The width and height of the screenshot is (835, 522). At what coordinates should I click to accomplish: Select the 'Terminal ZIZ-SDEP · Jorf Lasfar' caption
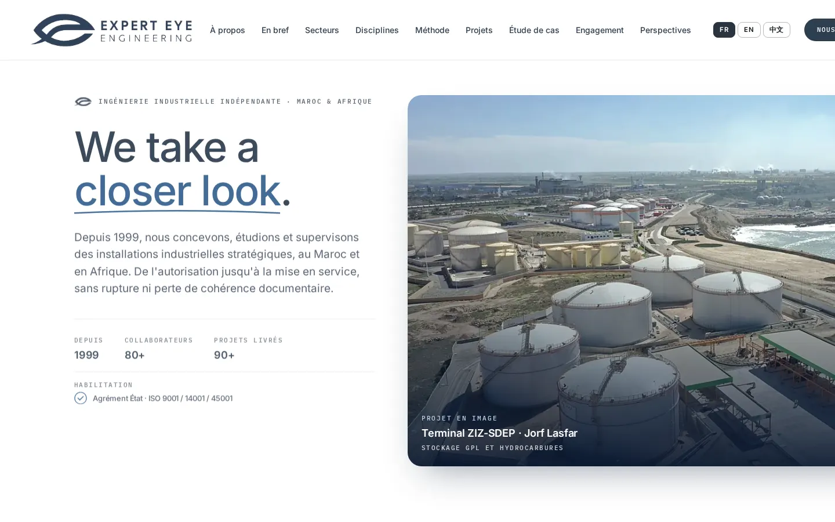point(499,433)
